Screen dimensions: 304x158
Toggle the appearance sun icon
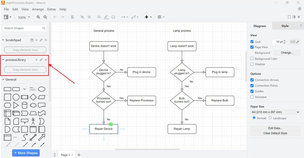pos(299,9)
